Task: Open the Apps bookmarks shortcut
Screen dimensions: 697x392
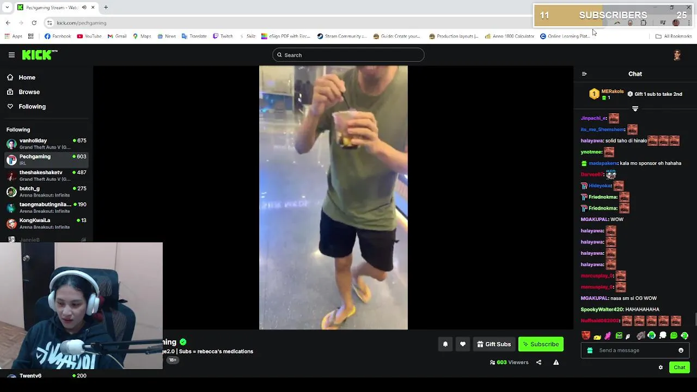Action: pyautogui.click(x=13, y=36)
